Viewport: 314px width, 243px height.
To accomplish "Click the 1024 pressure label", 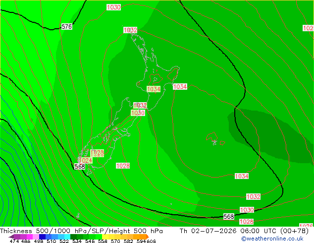I will (x=85, y=160).
